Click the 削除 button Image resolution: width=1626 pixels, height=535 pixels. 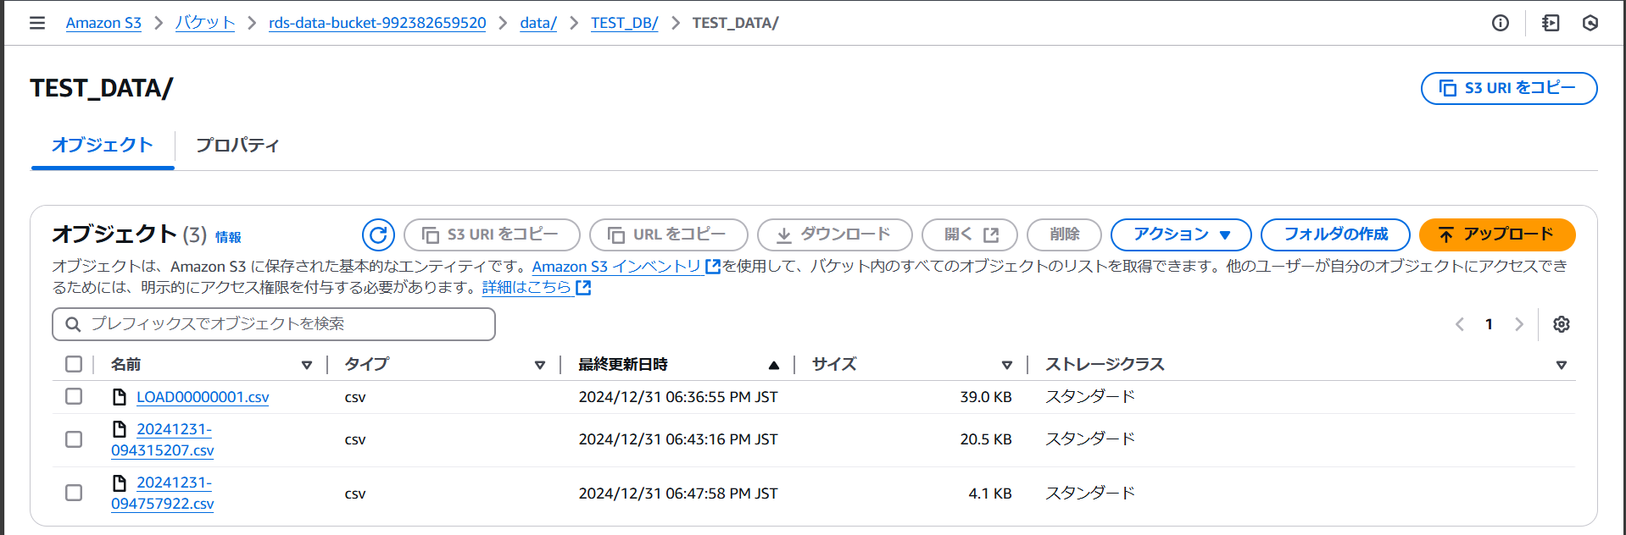1064,234
